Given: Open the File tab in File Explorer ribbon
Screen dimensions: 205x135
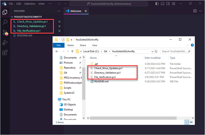Looking at the screenshot, I should click(59, 45).
